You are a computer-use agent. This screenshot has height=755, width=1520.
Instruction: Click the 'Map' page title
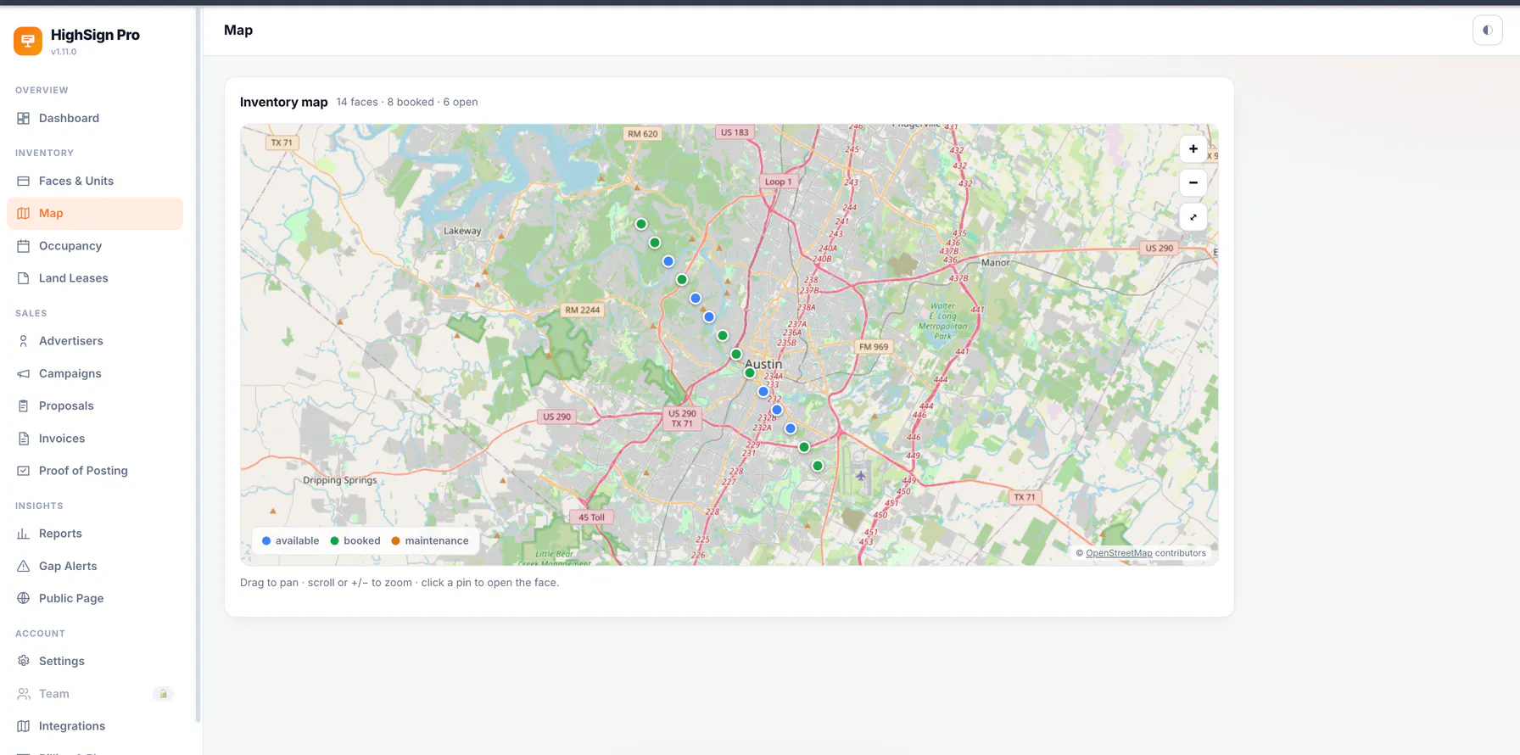coord(238,31)
